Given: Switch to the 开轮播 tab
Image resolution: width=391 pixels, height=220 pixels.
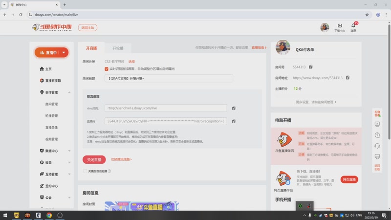Looking at the screenshot, I should coord(118,48).
